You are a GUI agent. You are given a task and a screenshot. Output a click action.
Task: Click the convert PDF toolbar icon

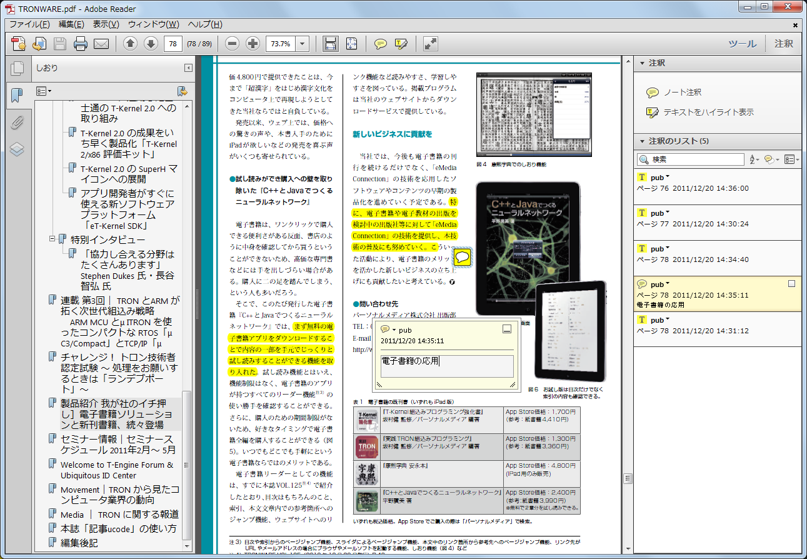[39, 44]
